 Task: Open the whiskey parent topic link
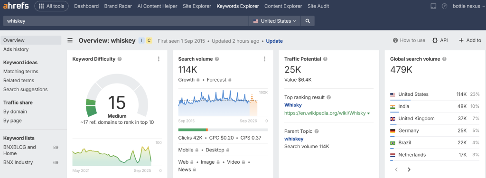[294, 139]
